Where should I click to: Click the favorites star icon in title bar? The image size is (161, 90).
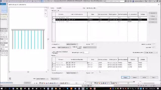131,1
